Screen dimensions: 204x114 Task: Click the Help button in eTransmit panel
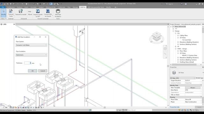tap(30, 12)
